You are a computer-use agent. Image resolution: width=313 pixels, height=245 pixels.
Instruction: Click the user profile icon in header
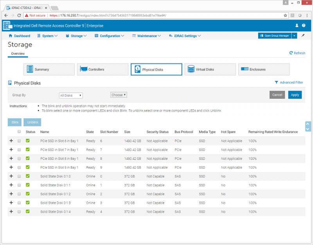pyautogui.click(x=297, y=25)
